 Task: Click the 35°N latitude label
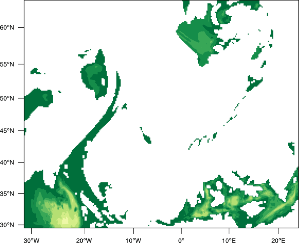click(x=7, y=194)
